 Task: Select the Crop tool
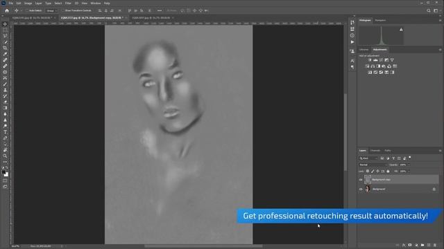point(5,48)
